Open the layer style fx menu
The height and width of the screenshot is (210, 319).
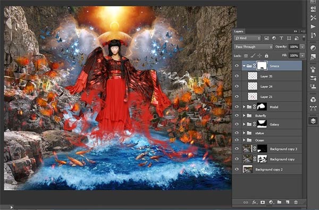pos(254,202)
